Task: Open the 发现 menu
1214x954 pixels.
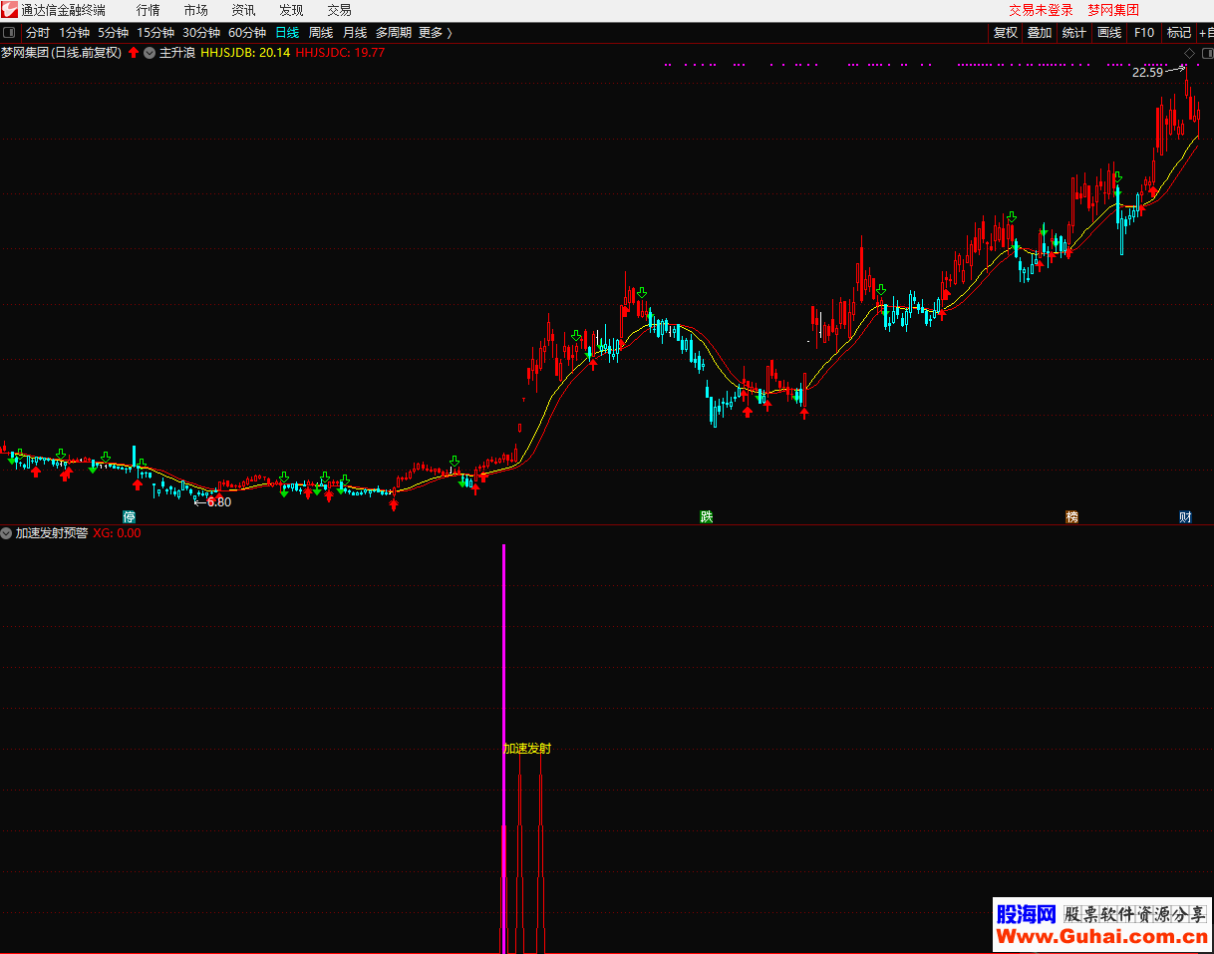Action: pos(291,10)
